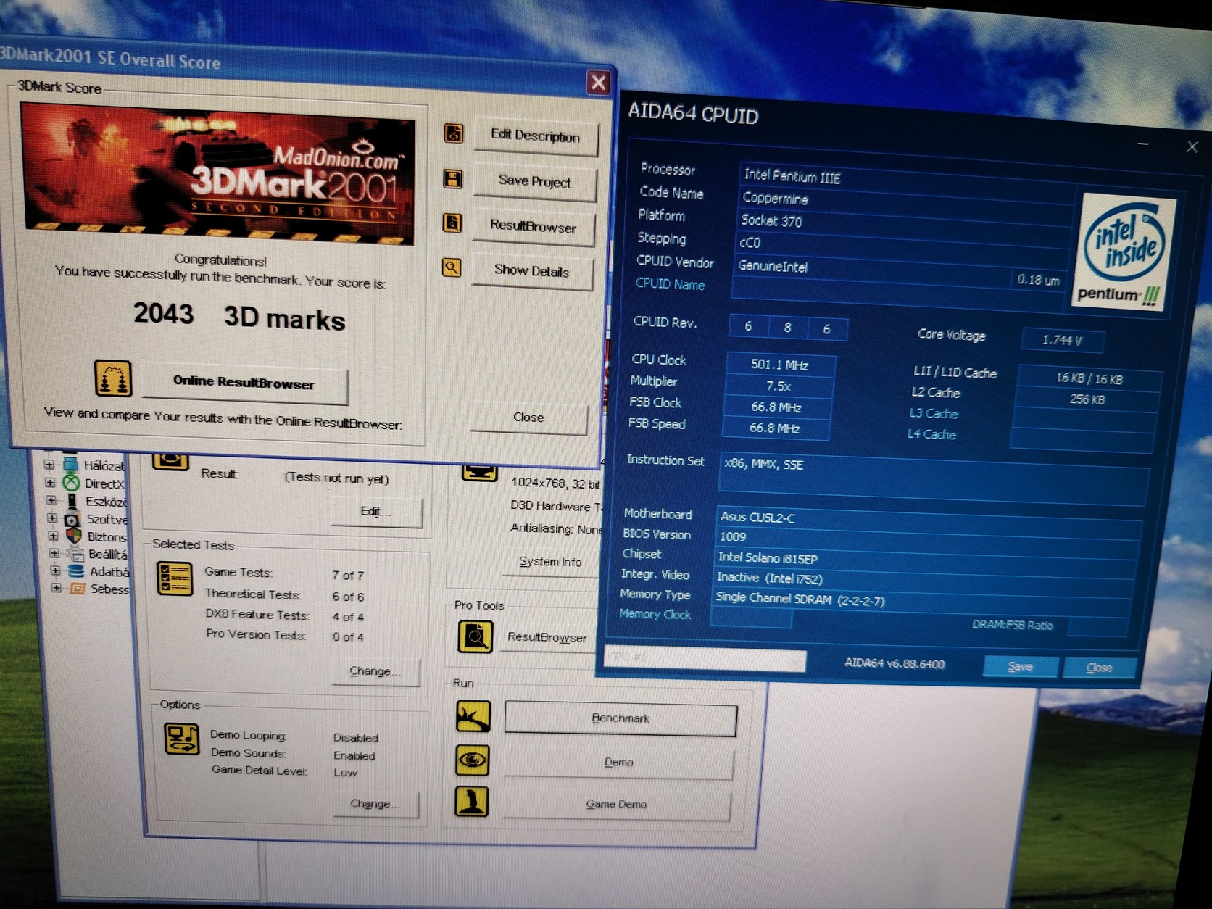Click the icon beside ResultBrowser in the score dialog
This screenshot has height=909, width=1212.
click(x=452, y=223)
